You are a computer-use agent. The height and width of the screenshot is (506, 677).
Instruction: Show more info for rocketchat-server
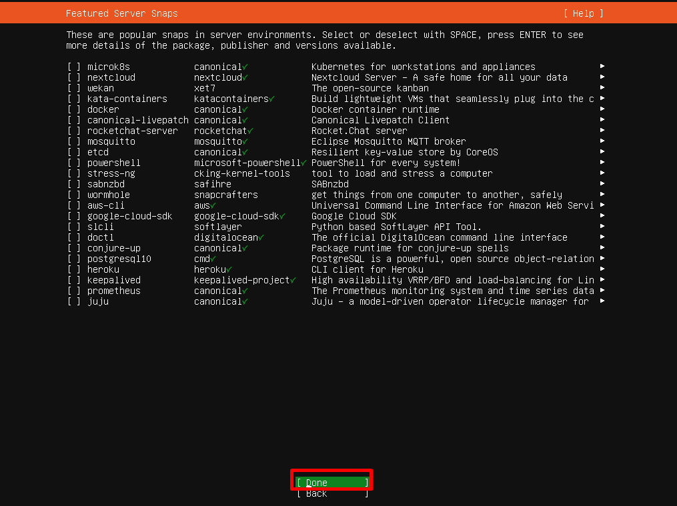(601, 130)
